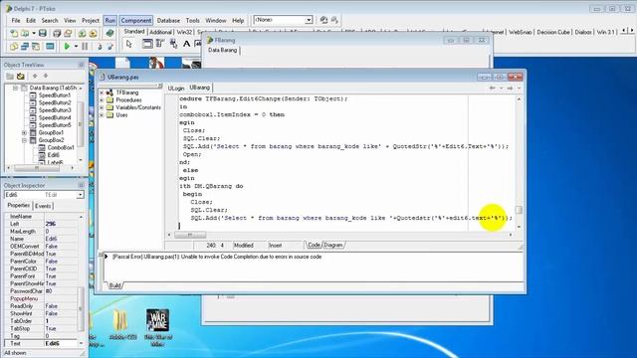Click Build tab in messages pane
637x358 pixels.
(x=114, y=285)
